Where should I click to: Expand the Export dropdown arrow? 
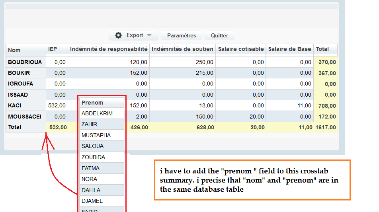pyautogui.click(x=149, y=35)
